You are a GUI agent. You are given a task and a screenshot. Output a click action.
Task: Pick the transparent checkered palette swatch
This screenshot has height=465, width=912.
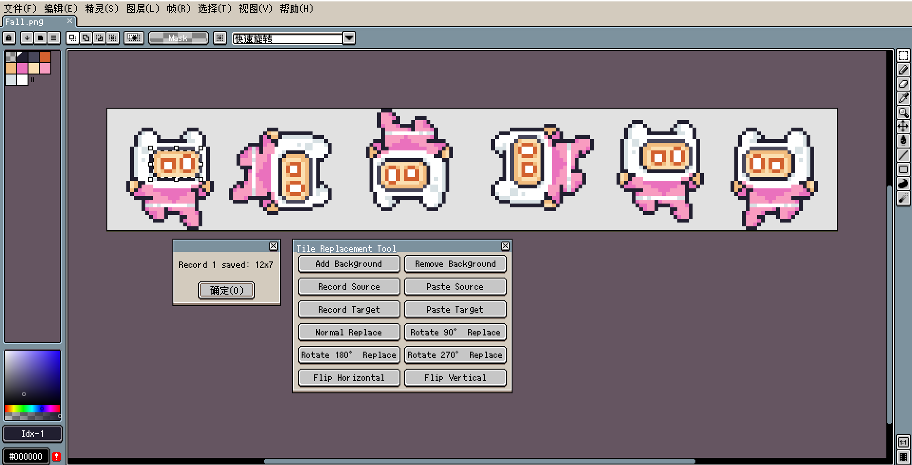(x=10, y=57)
